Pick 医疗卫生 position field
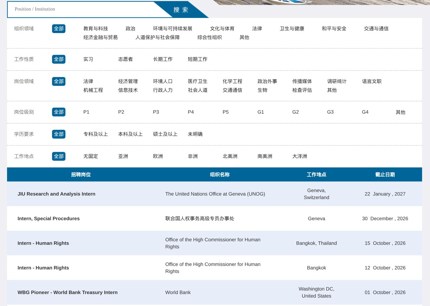This screenshot has width=430, height=306. (197, 81)
